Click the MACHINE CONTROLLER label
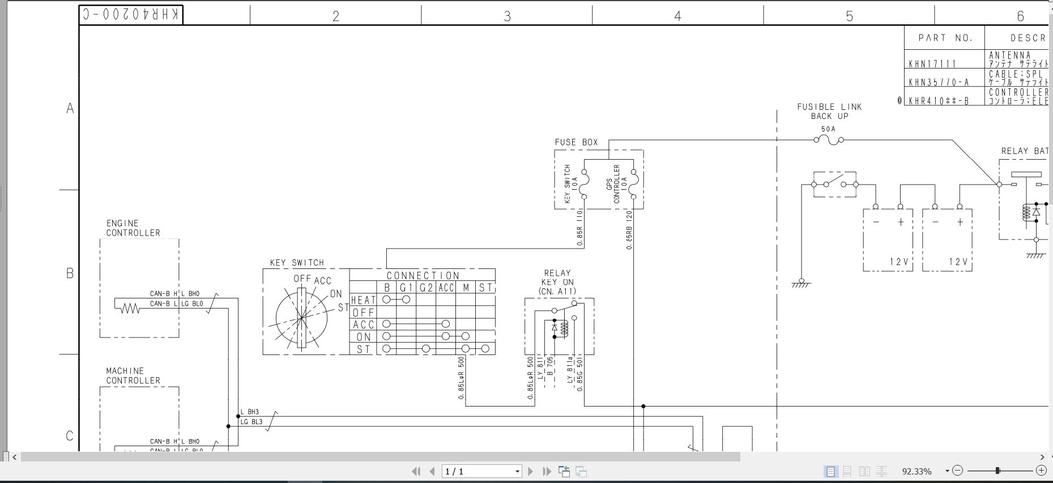Screen dimensions: 1053x483 [x=133, y=376]
